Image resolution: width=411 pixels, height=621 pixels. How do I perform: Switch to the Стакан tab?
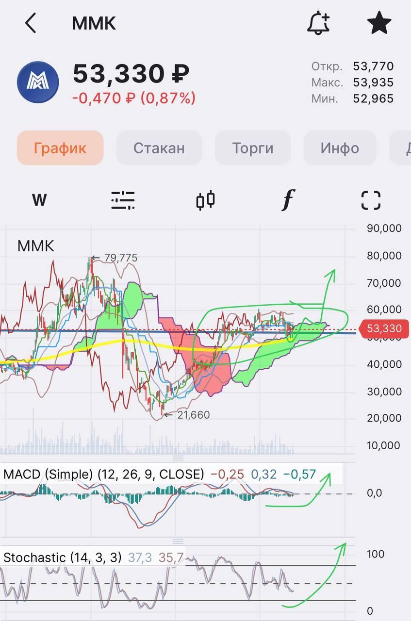pos(159,148)
